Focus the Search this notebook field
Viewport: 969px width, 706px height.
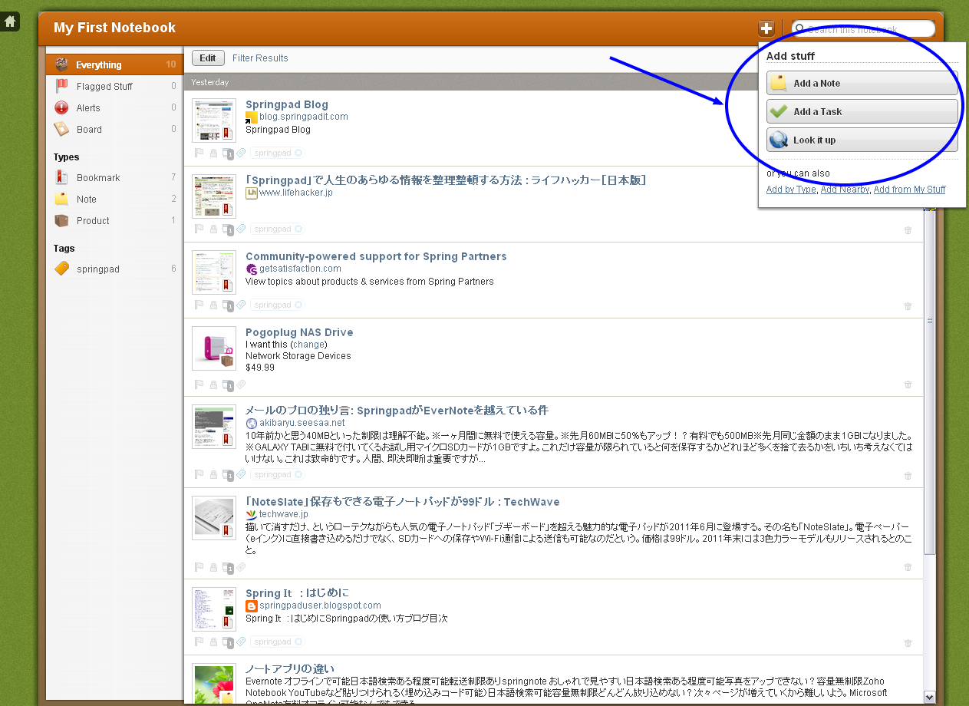pos(863,29)
